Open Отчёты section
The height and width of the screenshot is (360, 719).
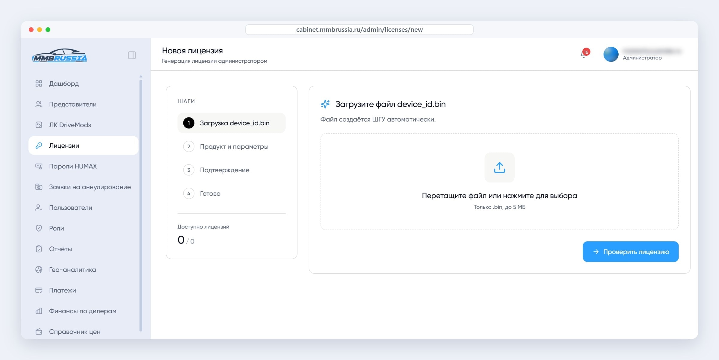83,249
